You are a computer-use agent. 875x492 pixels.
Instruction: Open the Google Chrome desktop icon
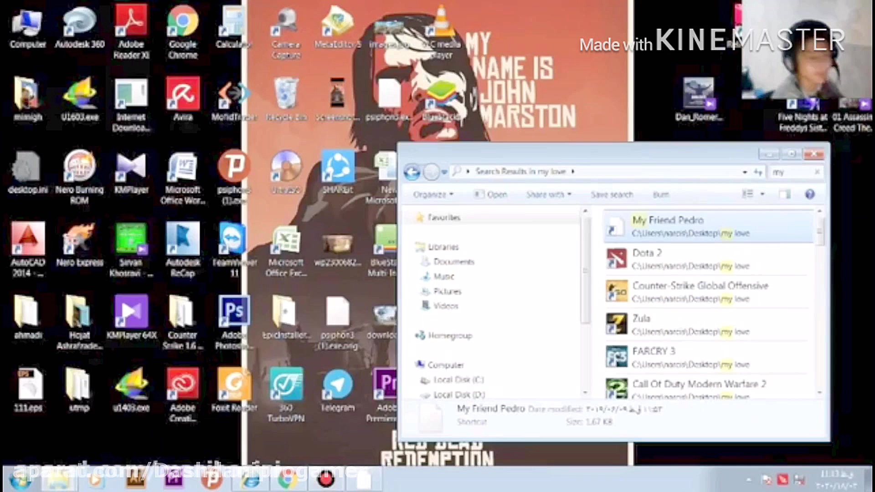183,23
